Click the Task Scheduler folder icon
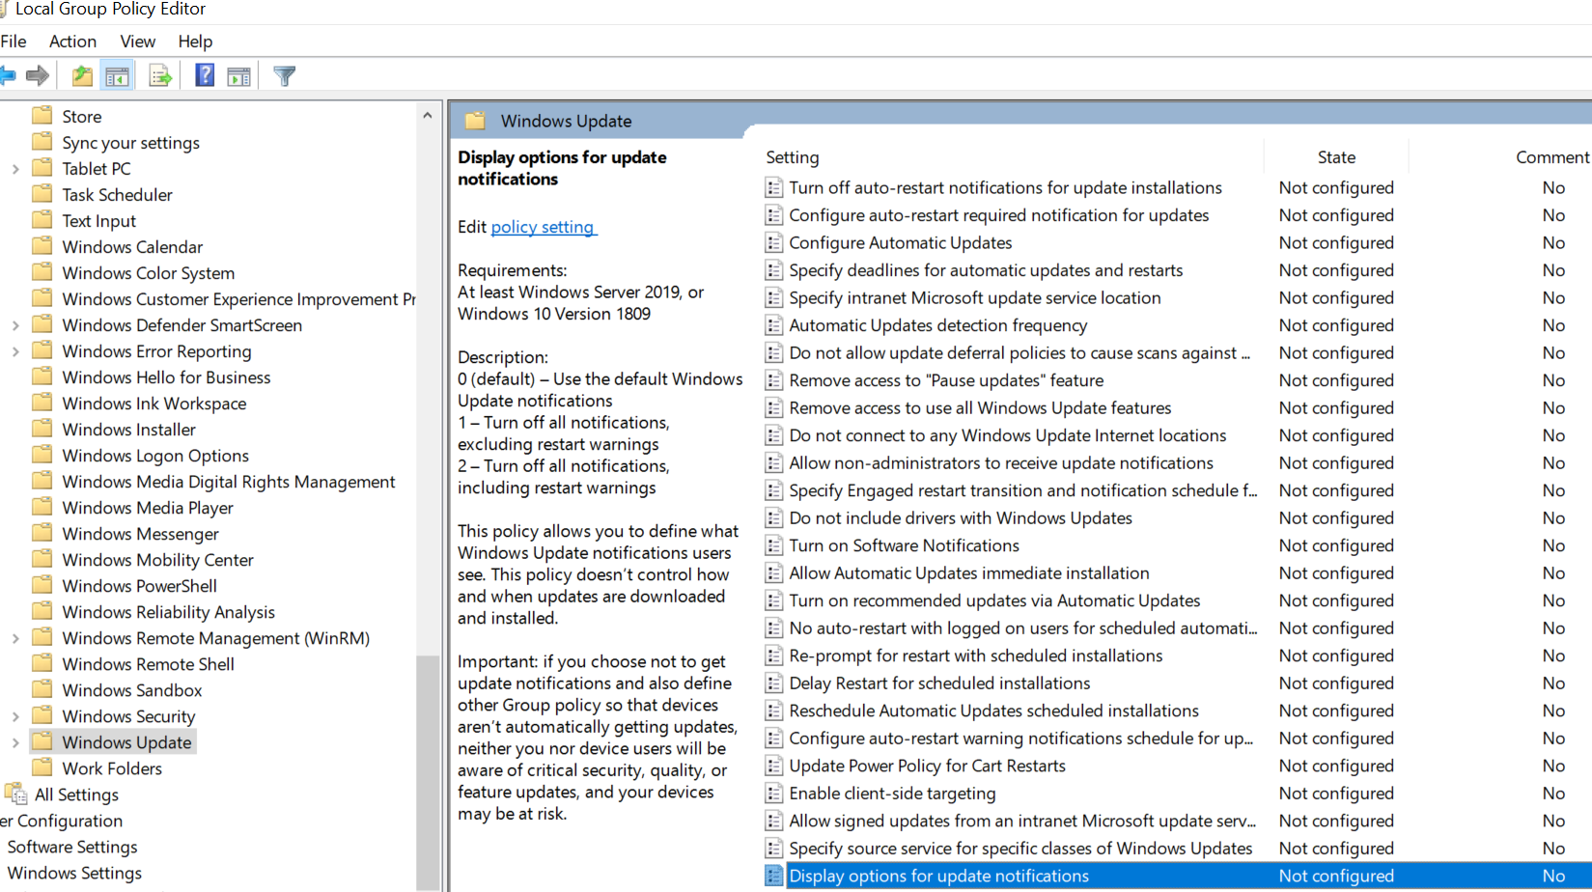The height and width of the screenshot is (892, 1592). click(42, 194)
